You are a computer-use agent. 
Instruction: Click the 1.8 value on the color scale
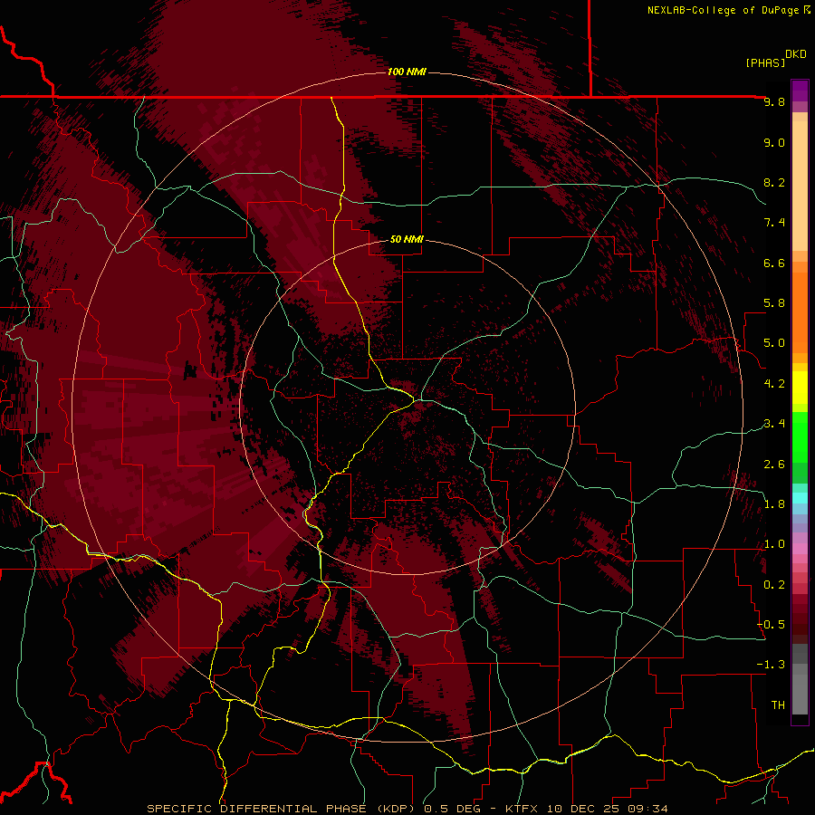774,504
